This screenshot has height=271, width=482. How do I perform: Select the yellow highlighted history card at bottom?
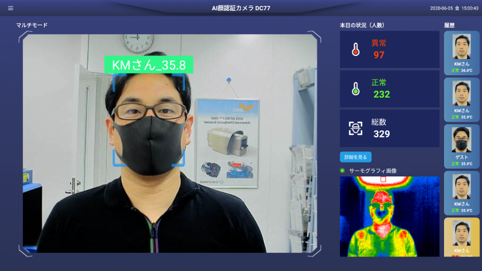(462, 238)
